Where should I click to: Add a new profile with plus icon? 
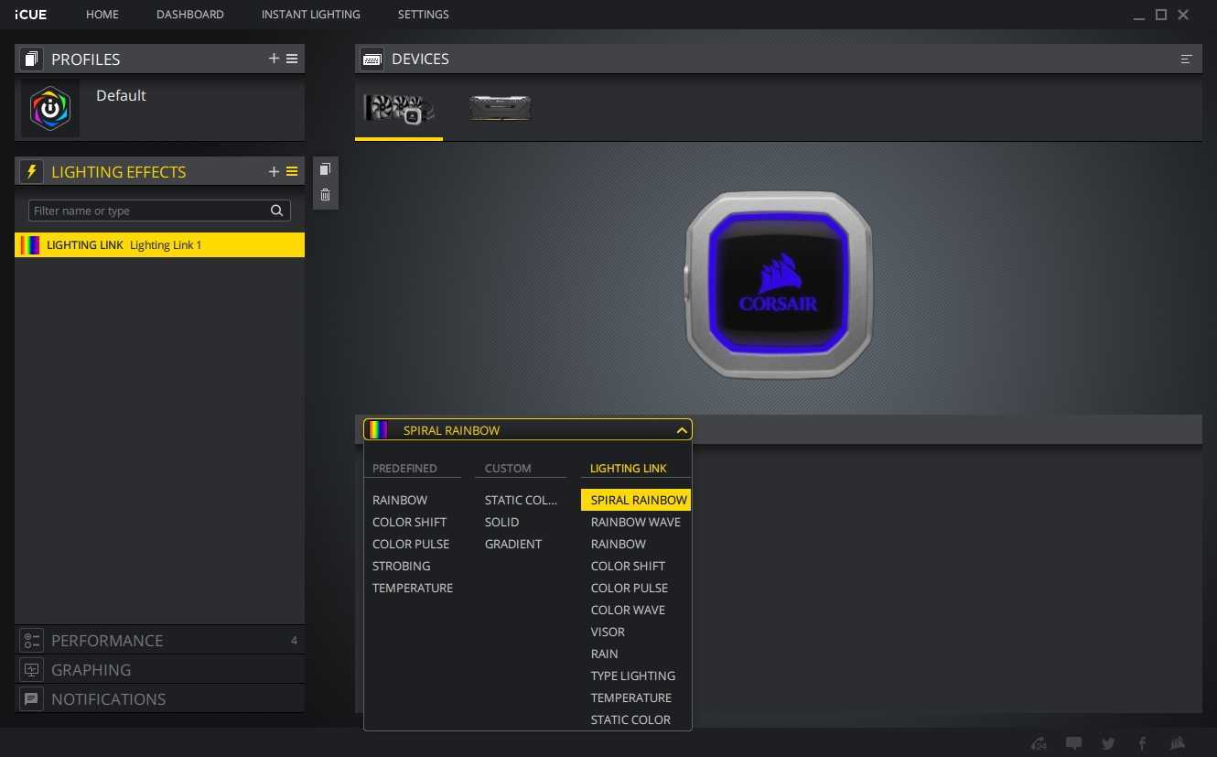click(x=274, y=59)
